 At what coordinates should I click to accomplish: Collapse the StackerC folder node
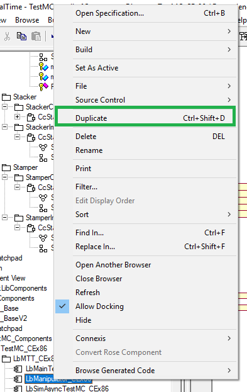[x=5, y=107]
